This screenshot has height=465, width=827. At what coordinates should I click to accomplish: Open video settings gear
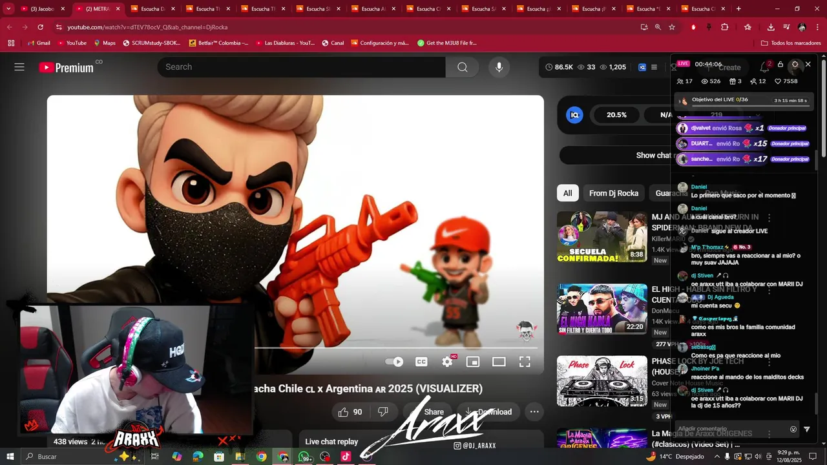(447, 362)
